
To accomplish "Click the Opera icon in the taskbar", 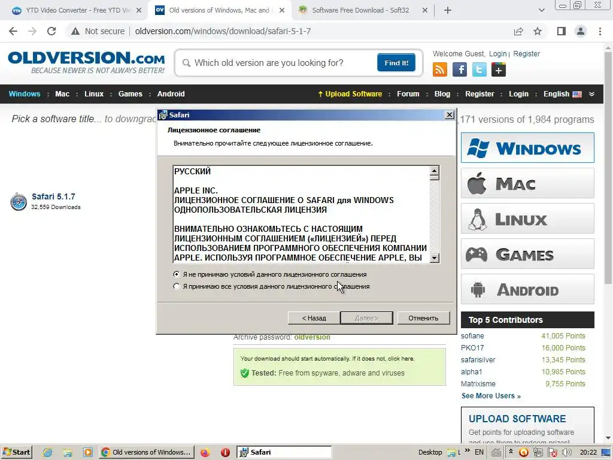I will 225,452.
